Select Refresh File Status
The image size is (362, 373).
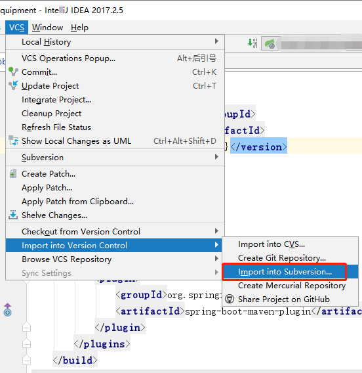coord(115,127)
